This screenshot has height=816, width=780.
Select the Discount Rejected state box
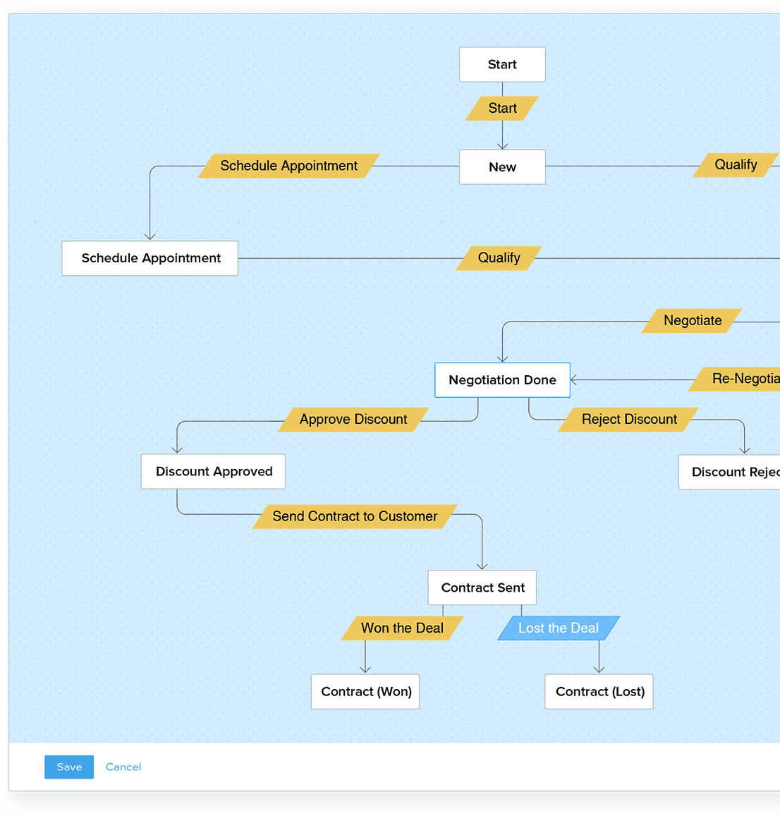click(729, 472)
